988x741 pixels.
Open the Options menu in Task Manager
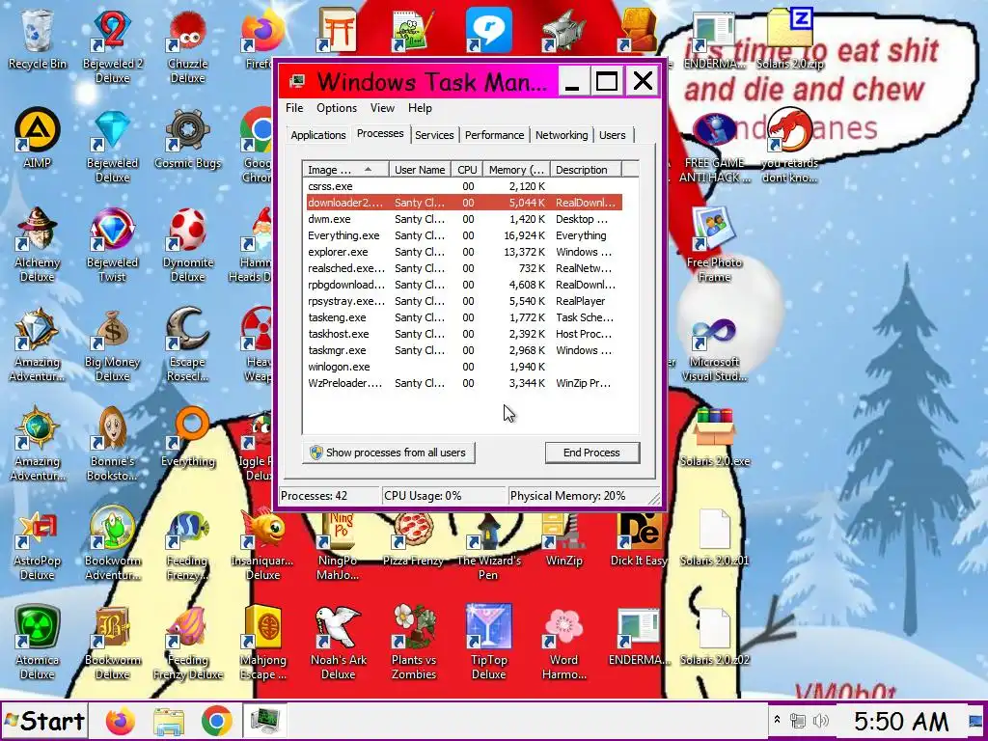pos(337,108)
